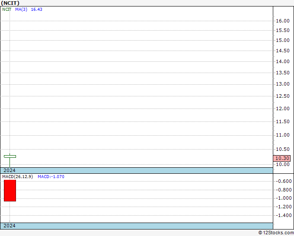The height and width of the screenshot is (236, 294).
Task: Click the (NCIT) chart title
Action: [x=10, y=3]
